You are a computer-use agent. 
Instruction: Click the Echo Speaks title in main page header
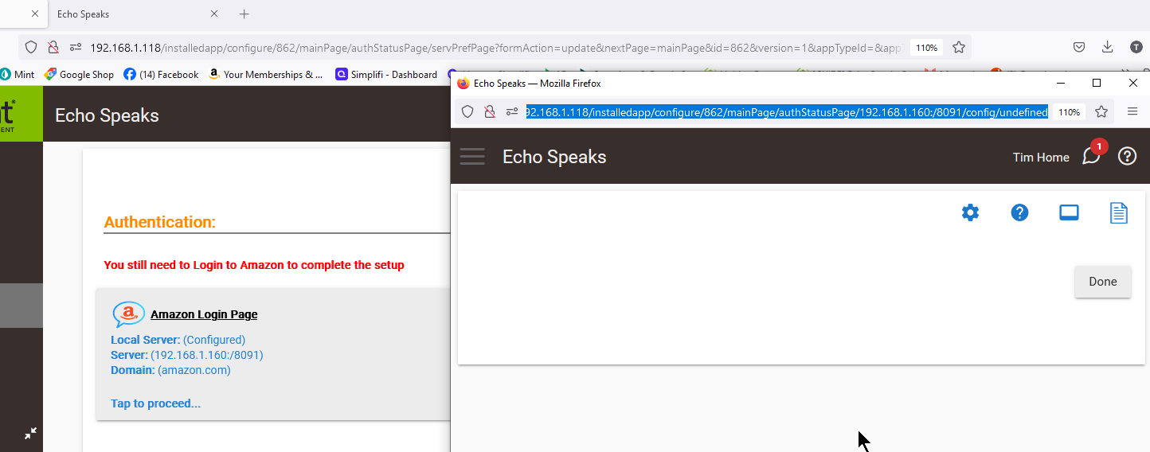pos(107,115)
